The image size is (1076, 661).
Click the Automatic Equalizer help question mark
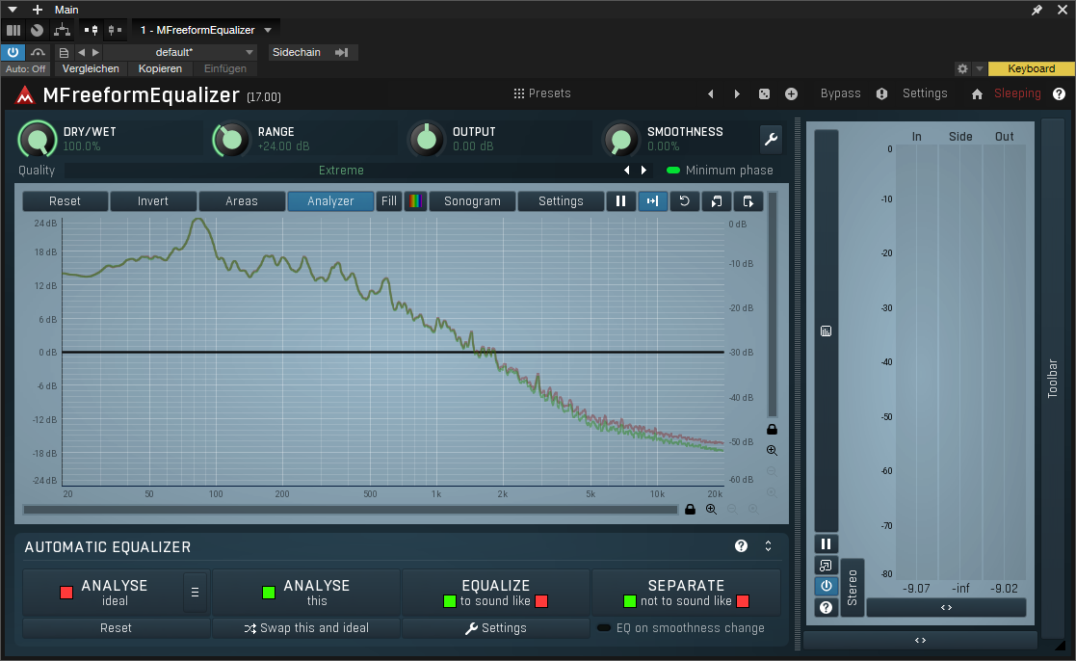pyautogui.click(x=741, y=546)
